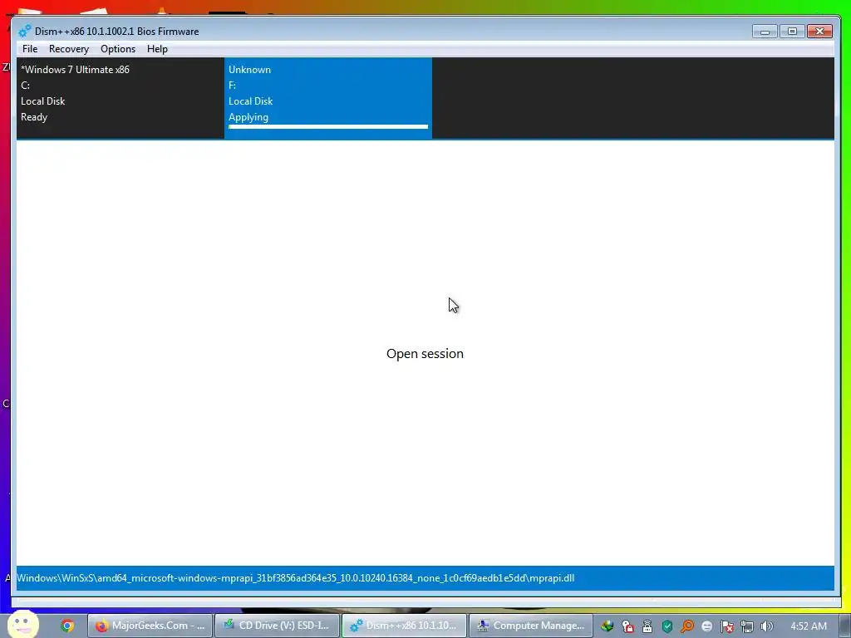Switch to Computer Management taskbar window
The height and width of the screenshot is (638, 851).
[x=531, y=626]
